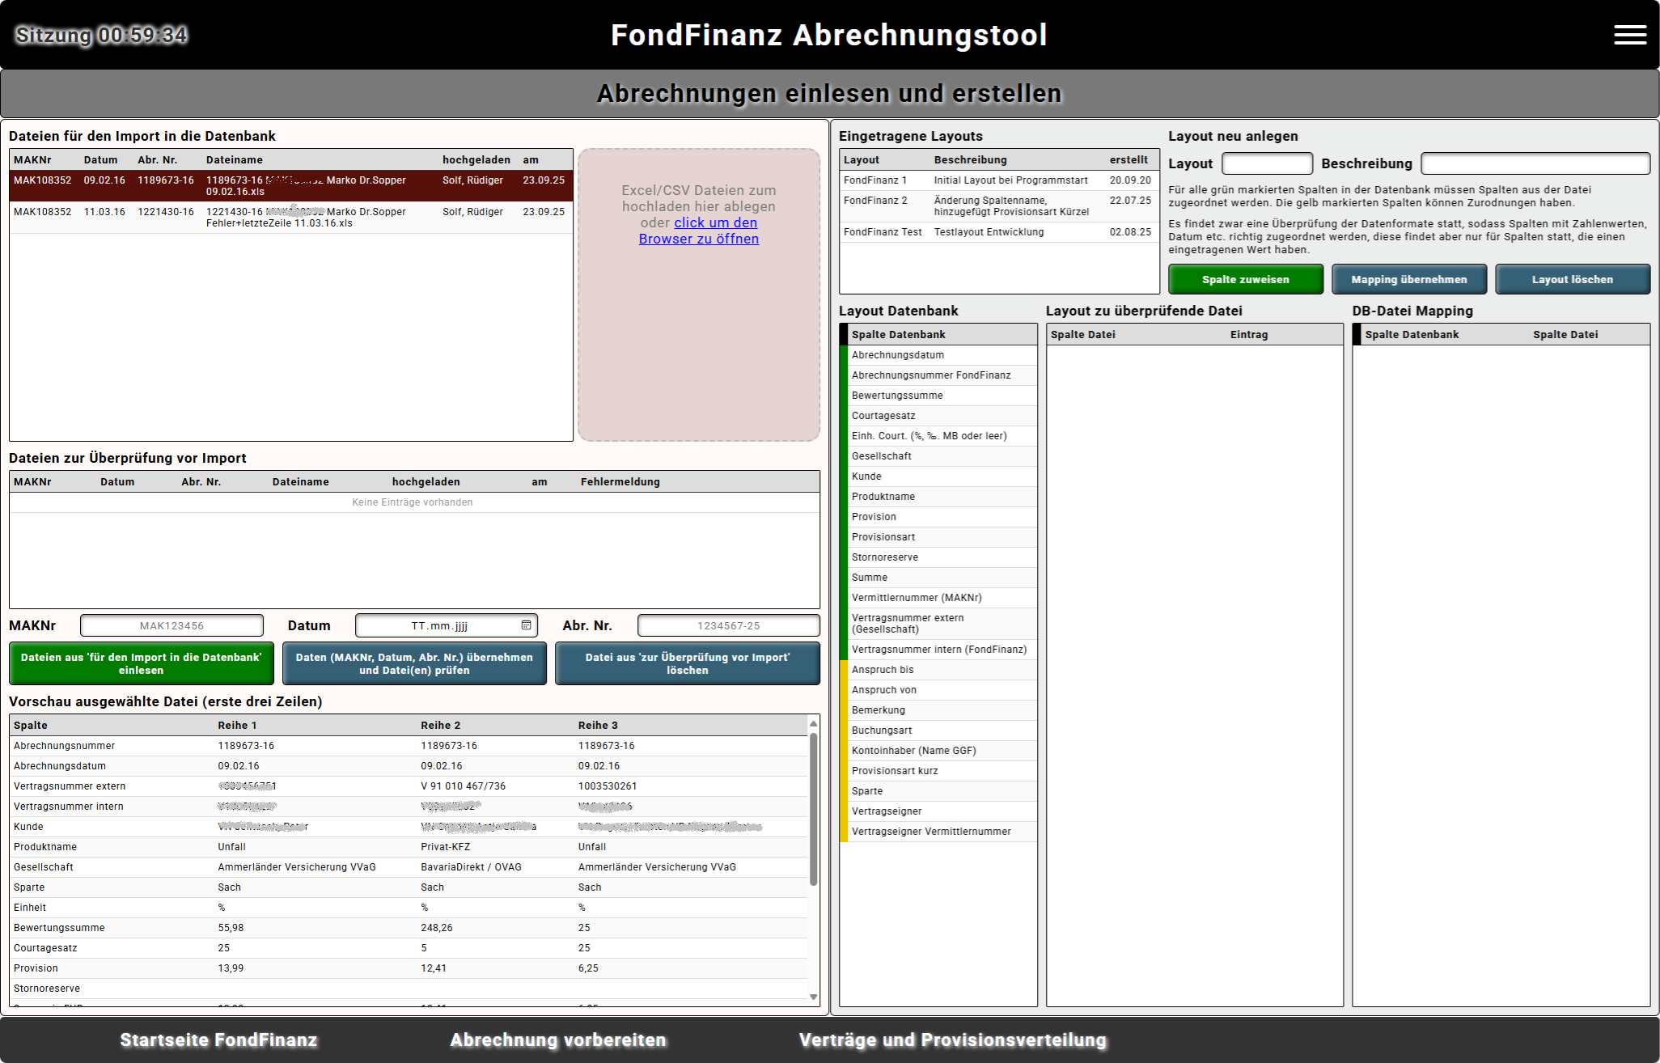Click scroll-up arrow in preview table
This screenshot has width=1660, height=1063.
pos(813,723)
